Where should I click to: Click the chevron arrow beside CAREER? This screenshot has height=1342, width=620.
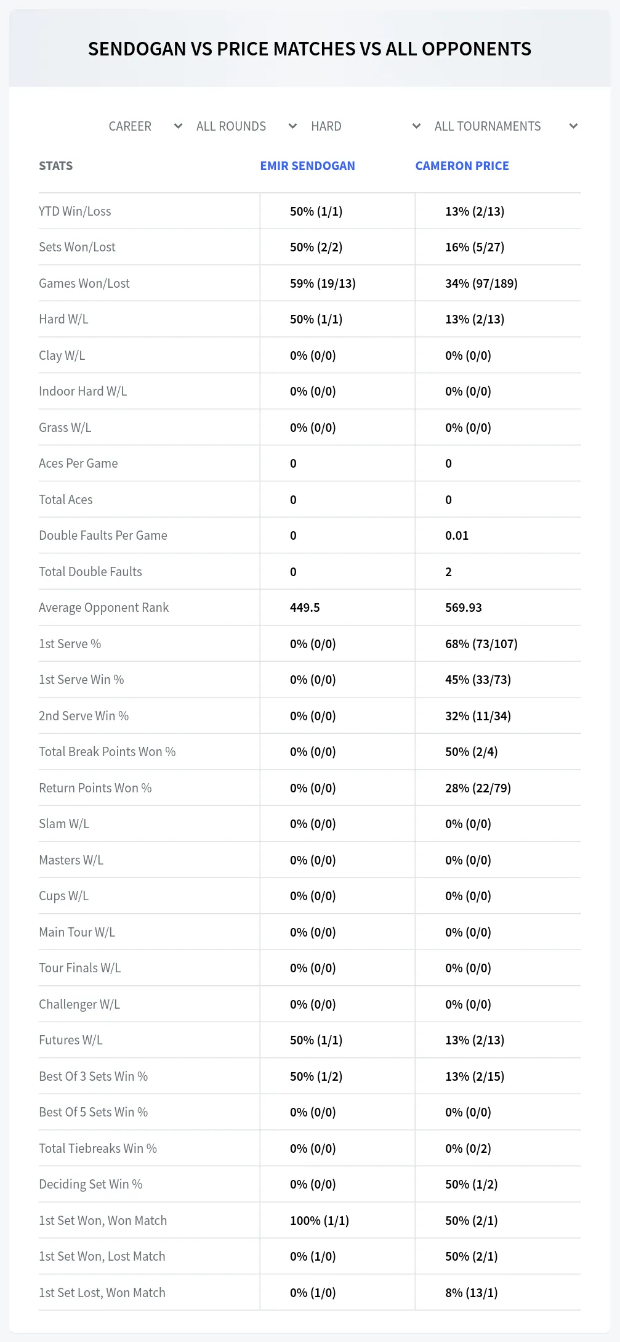point(178,126)
